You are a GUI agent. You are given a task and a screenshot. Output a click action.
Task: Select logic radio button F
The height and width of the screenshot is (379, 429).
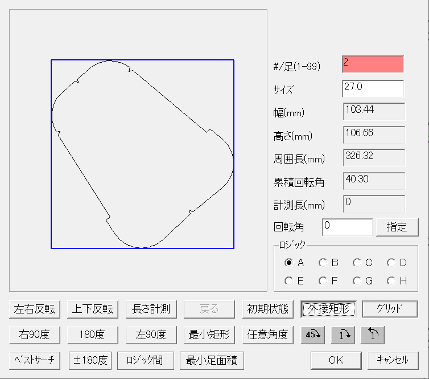[x=323, y=281]
